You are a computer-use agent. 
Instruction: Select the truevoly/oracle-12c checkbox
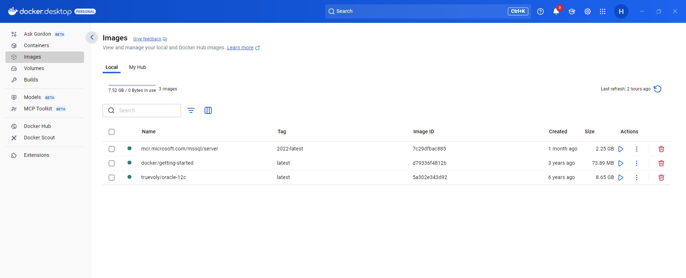pyautogui.click(x=112, y=178)
